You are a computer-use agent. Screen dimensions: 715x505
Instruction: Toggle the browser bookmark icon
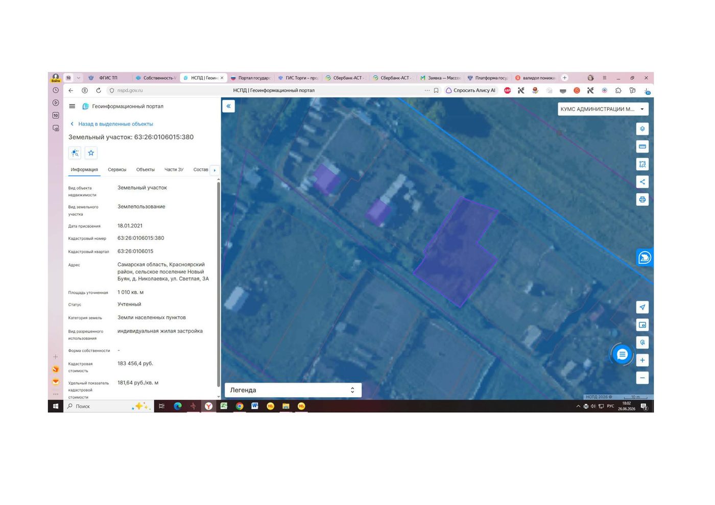[436, 90]
